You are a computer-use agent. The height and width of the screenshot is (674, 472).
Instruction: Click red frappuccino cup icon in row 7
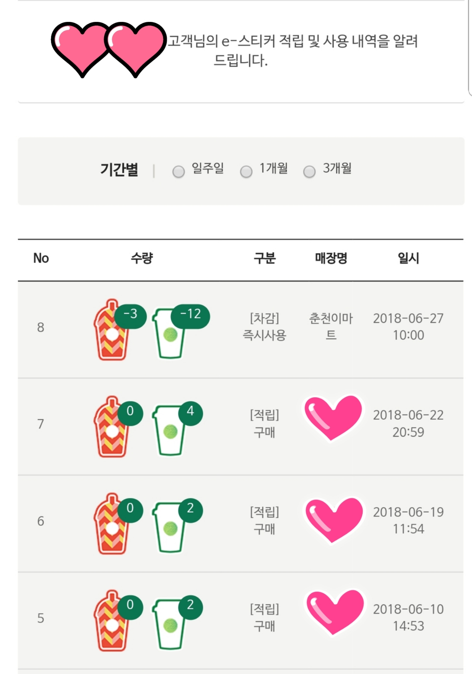111,427
